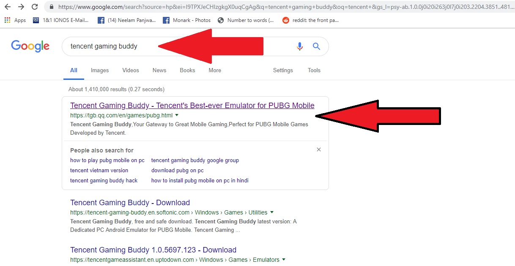Click the browser forward arrow
The width and height of the screenshot is (515, 266).
click(21, 7)
